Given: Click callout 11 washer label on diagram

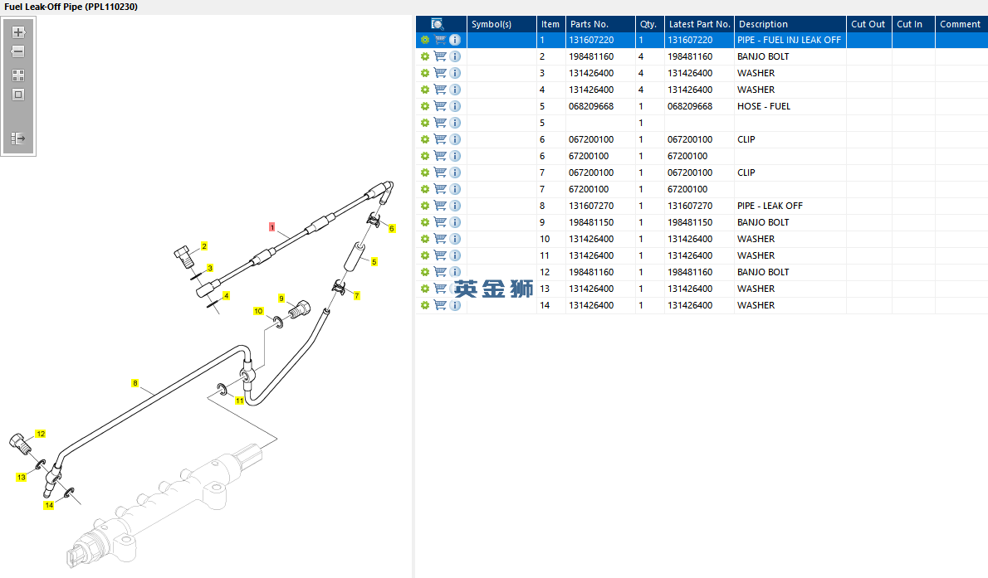Looking at the screenshot, I should (x=239, y=401).
